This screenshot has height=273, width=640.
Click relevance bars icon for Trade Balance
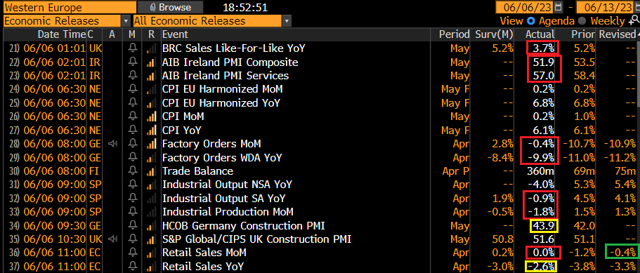151,171
